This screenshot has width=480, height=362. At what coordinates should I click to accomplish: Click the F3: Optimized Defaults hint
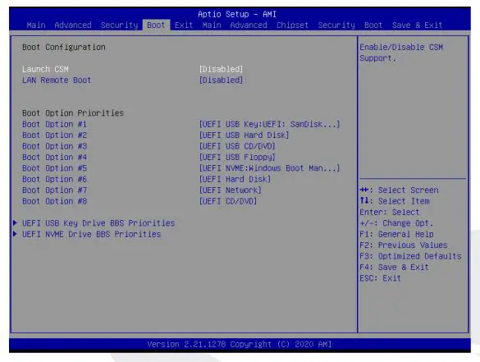pos(410,257)
